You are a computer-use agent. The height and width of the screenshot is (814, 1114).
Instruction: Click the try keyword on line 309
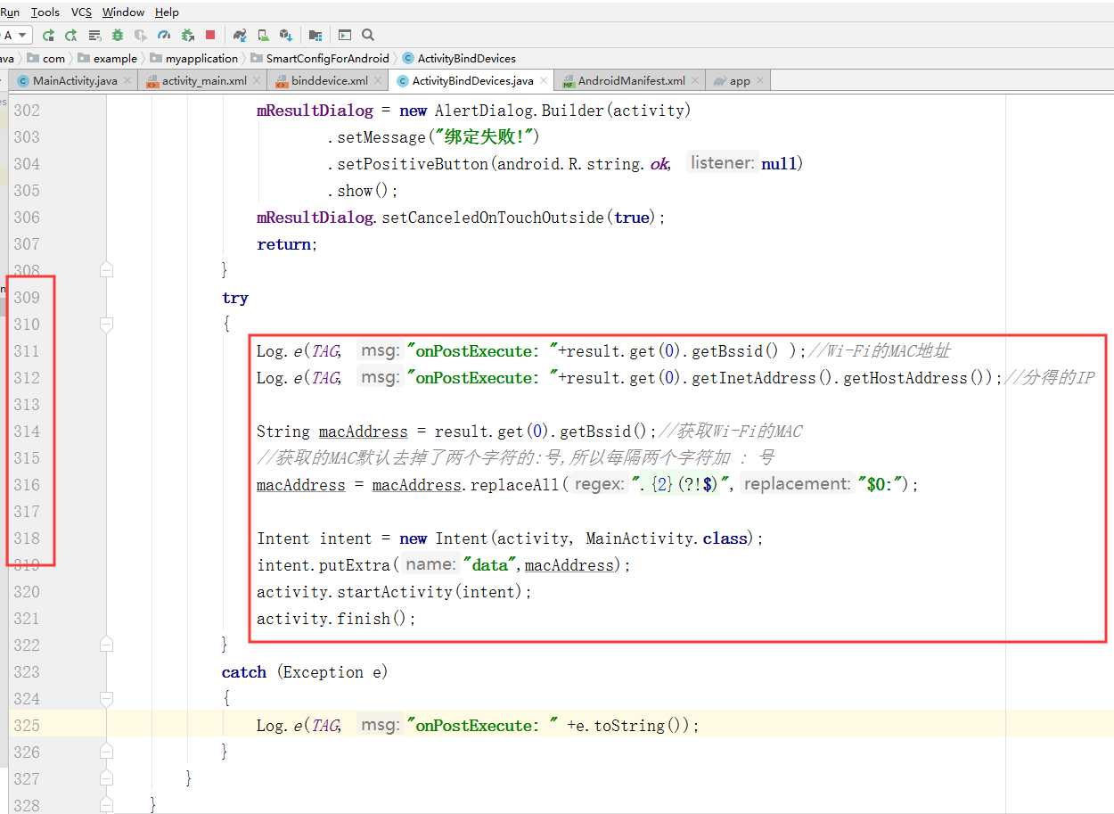coord(235,298)
